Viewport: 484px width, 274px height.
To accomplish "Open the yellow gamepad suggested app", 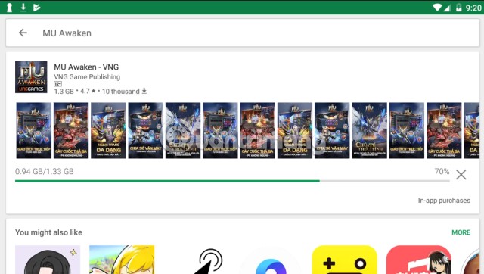I will coord(345,260).
